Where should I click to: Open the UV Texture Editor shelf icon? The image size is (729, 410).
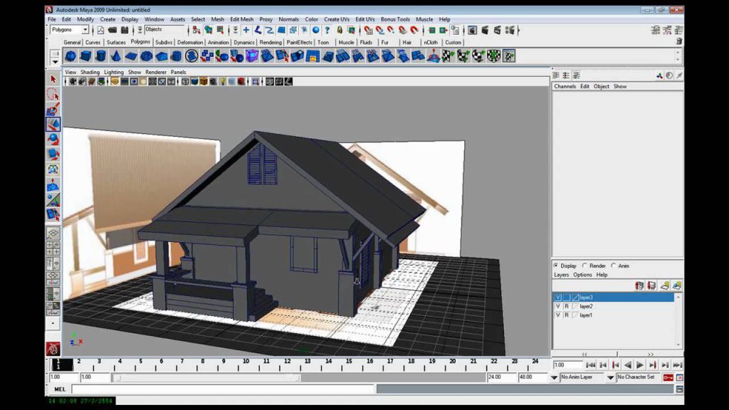click(x=508, y=57)
